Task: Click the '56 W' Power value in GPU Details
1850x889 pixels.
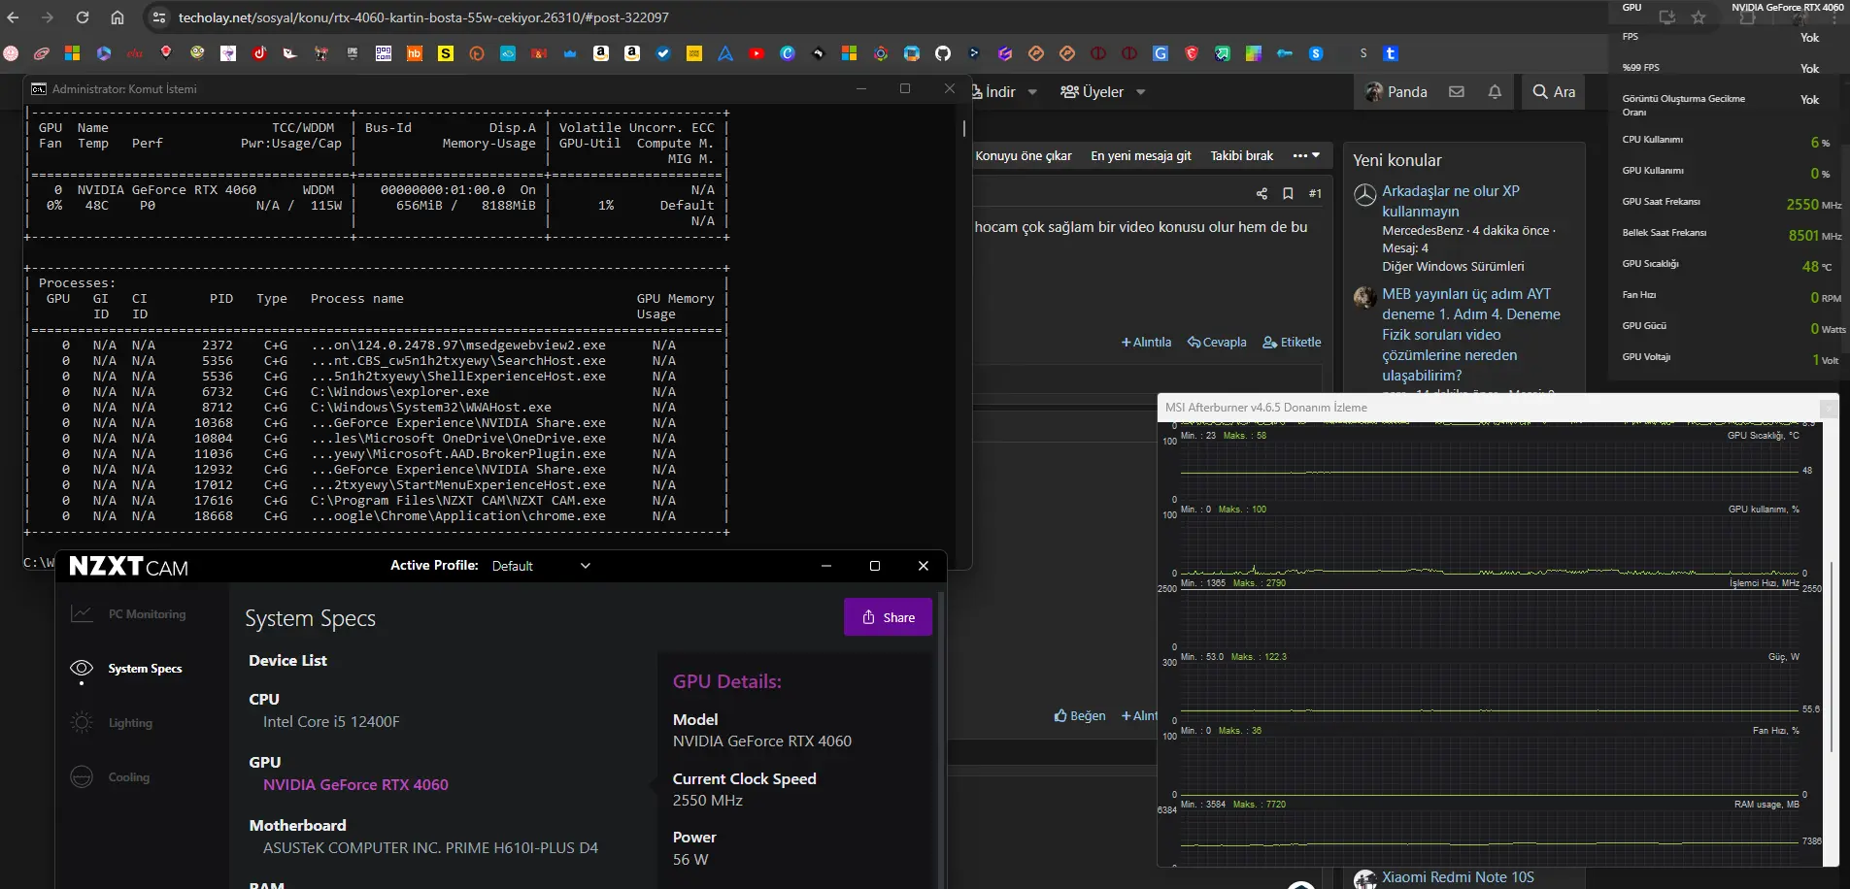Action: tap(690, 859)
